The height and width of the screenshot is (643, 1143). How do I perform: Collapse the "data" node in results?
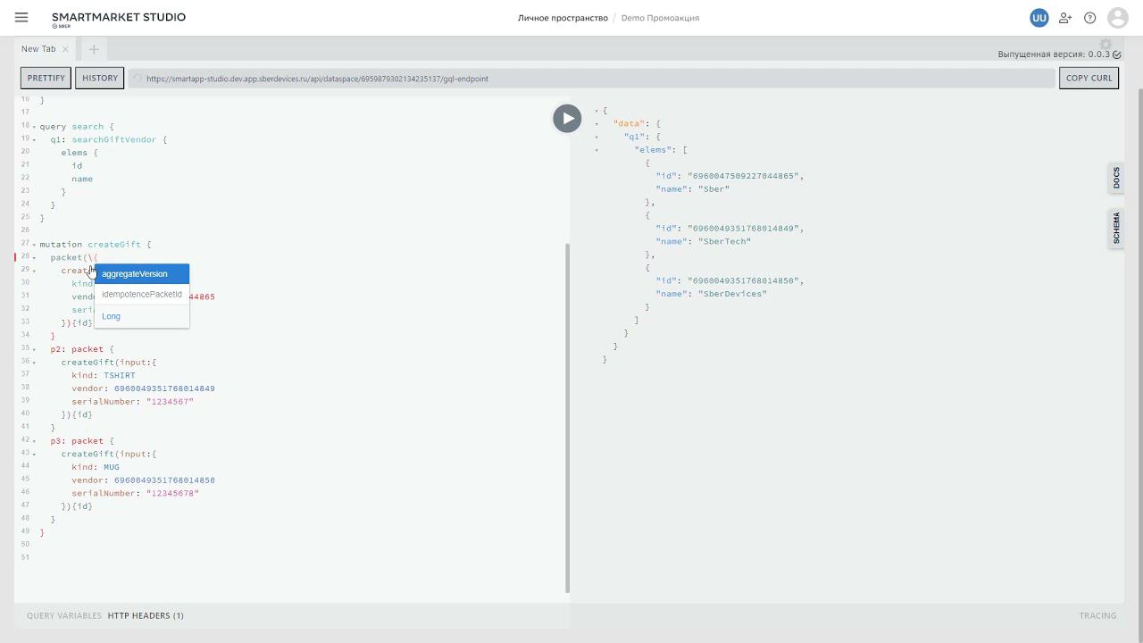click(597, 124)
